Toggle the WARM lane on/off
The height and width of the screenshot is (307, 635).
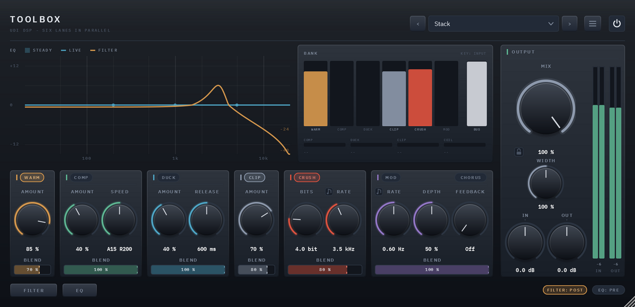tap(32, 178)
